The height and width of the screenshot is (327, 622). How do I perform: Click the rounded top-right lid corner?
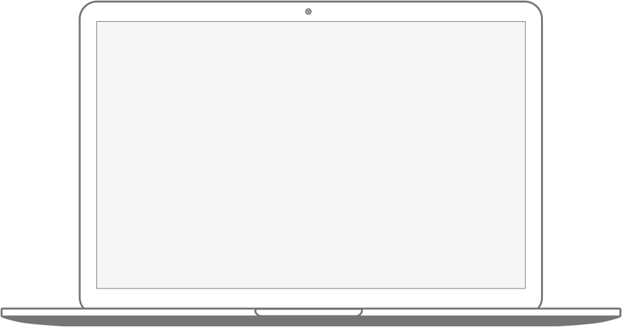pyautogui.click(x=535, y=8)
